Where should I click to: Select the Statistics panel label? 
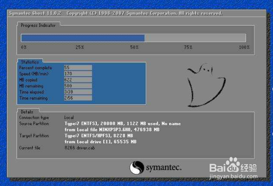30,62
